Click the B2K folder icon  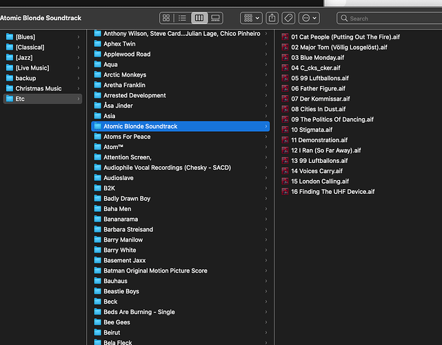tap(97, 188)
